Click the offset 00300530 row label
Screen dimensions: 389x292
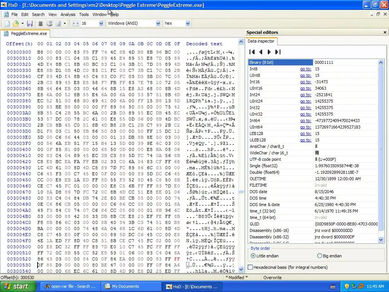click(19, 265)
